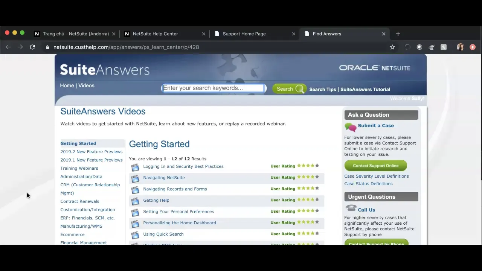Click the Call Us link
This screenshot has height=271, width=482.
click(366, 210)
